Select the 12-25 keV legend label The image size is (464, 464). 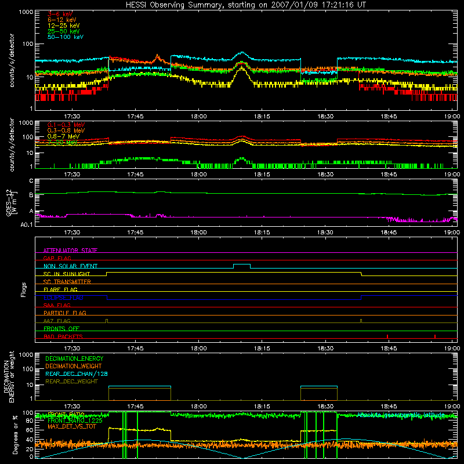[64, 26]
